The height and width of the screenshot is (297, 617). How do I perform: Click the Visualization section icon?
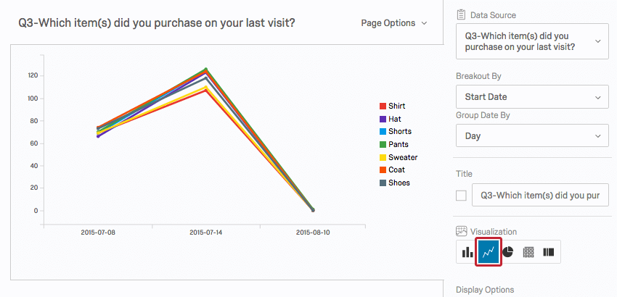pyautogui.click(x=461, y=231)
